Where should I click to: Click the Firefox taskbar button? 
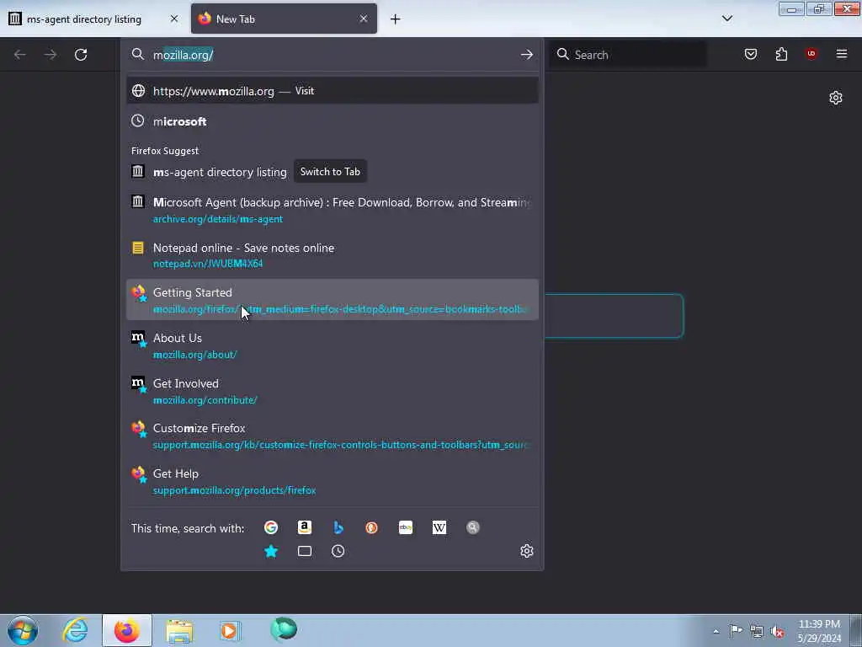point(127,630)
